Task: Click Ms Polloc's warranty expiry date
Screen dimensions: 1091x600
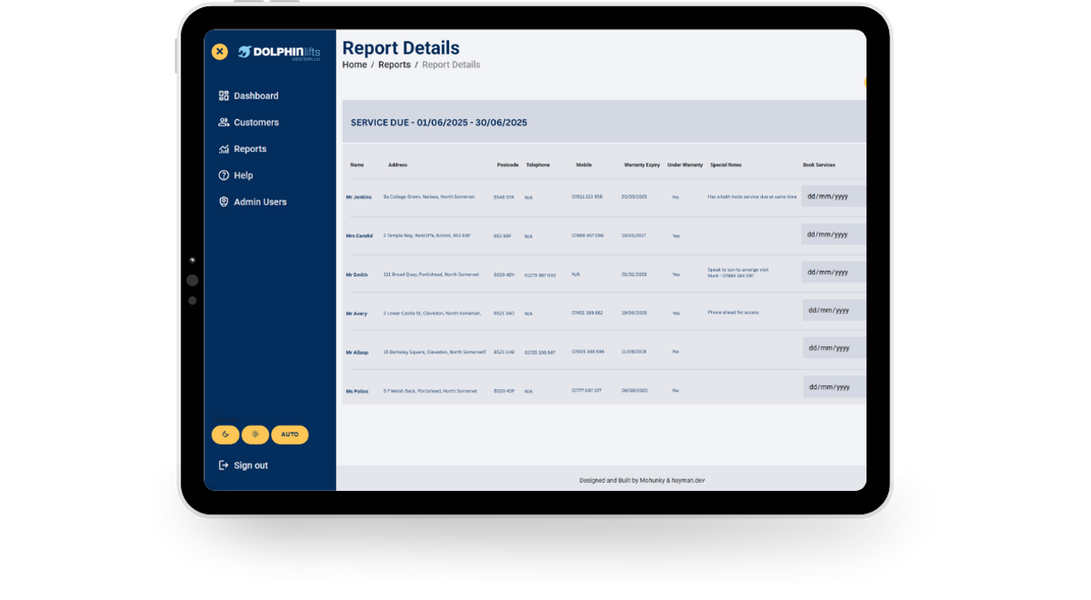Action: pos(634,390)
